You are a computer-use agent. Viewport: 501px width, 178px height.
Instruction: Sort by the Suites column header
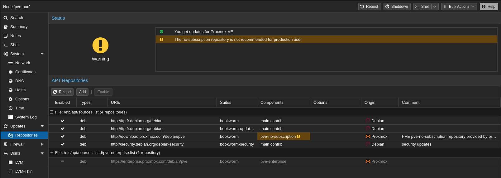pyautogui.click(x=237, y=103)
